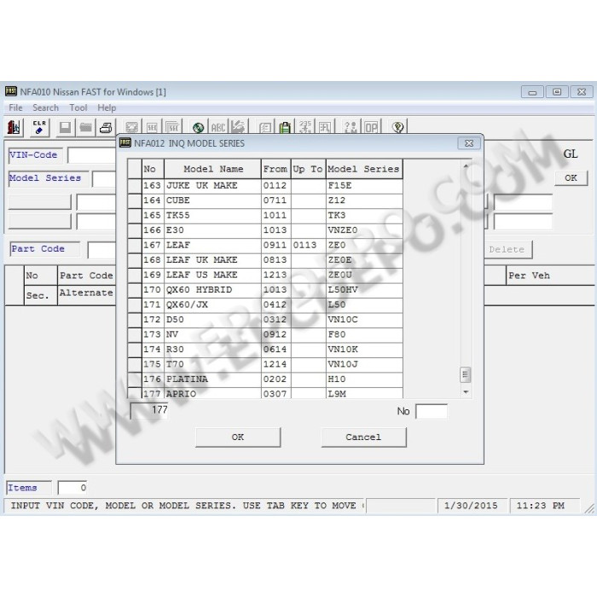Click the OK button under GL in main window
The height and width of the screenshot is (597, 597).
tap(571, 177)
